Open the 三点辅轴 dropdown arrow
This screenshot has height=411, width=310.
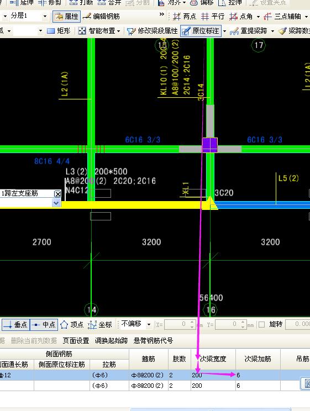pos(306,17)
